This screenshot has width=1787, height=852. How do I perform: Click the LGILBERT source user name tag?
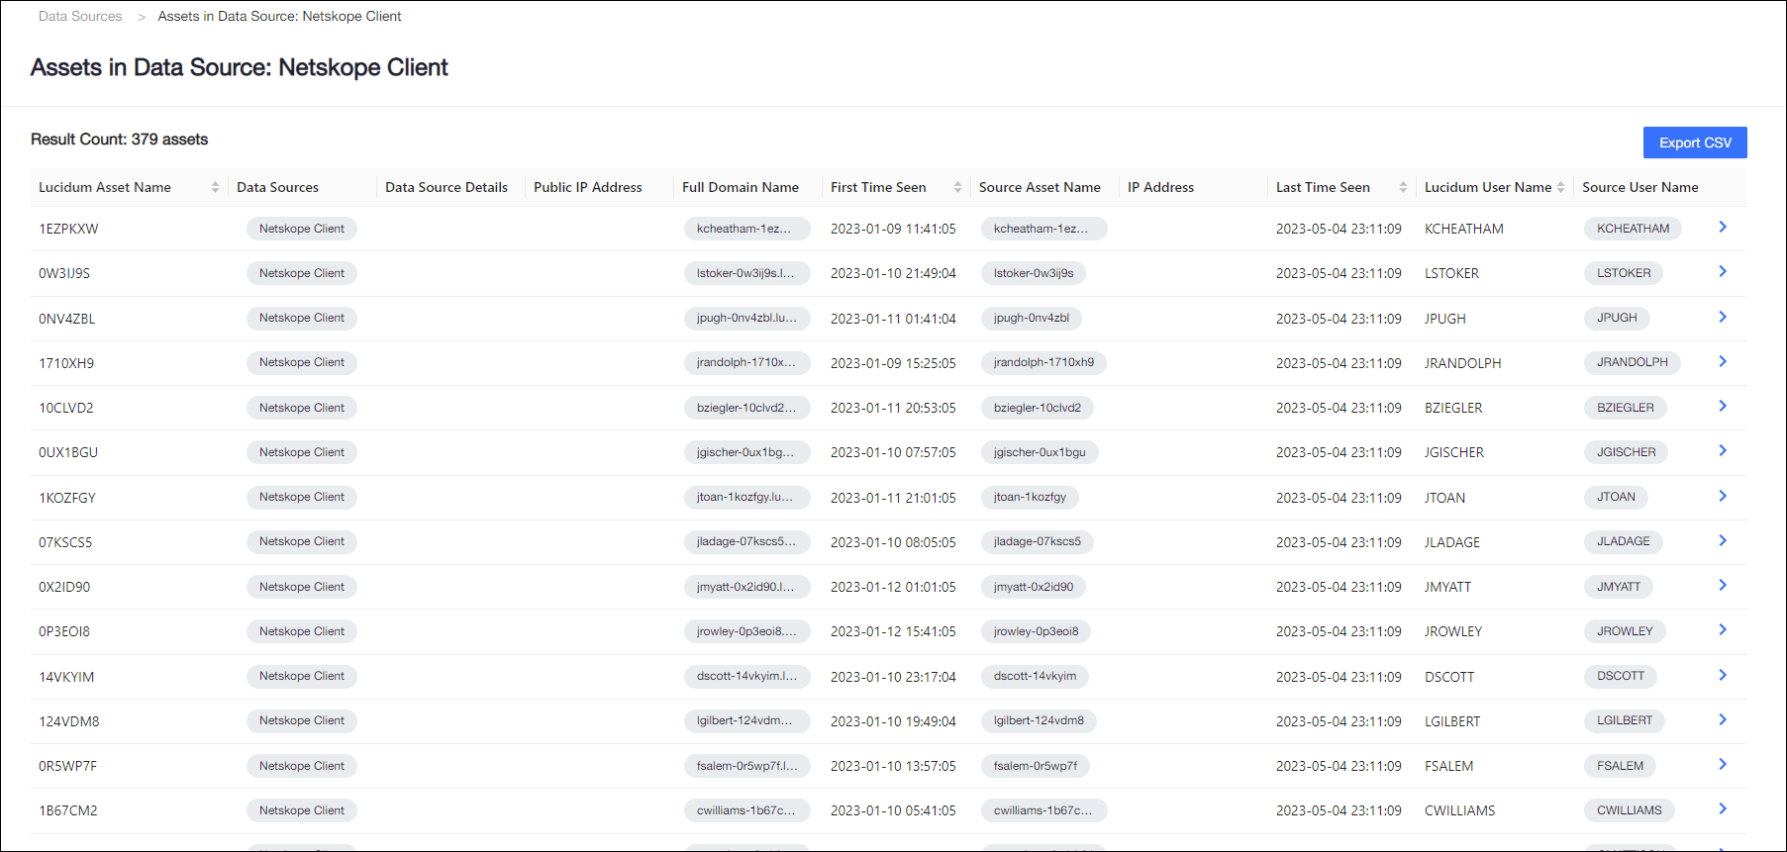[x=1624, y=720]
